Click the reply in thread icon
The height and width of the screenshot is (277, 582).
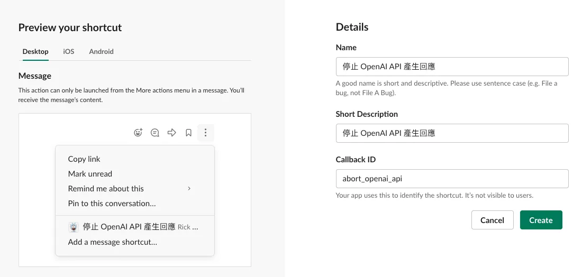pos(155,133)
